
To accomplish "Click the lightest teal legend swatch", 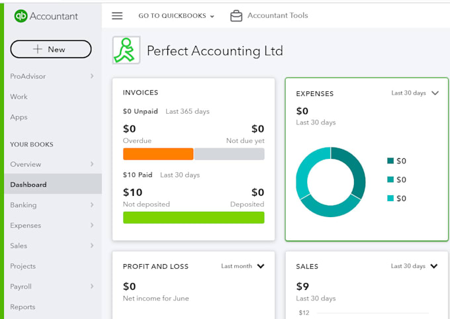I will tap(390, 198).
